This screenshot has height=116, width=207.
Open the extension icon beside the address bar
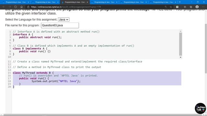pos(177,7)
